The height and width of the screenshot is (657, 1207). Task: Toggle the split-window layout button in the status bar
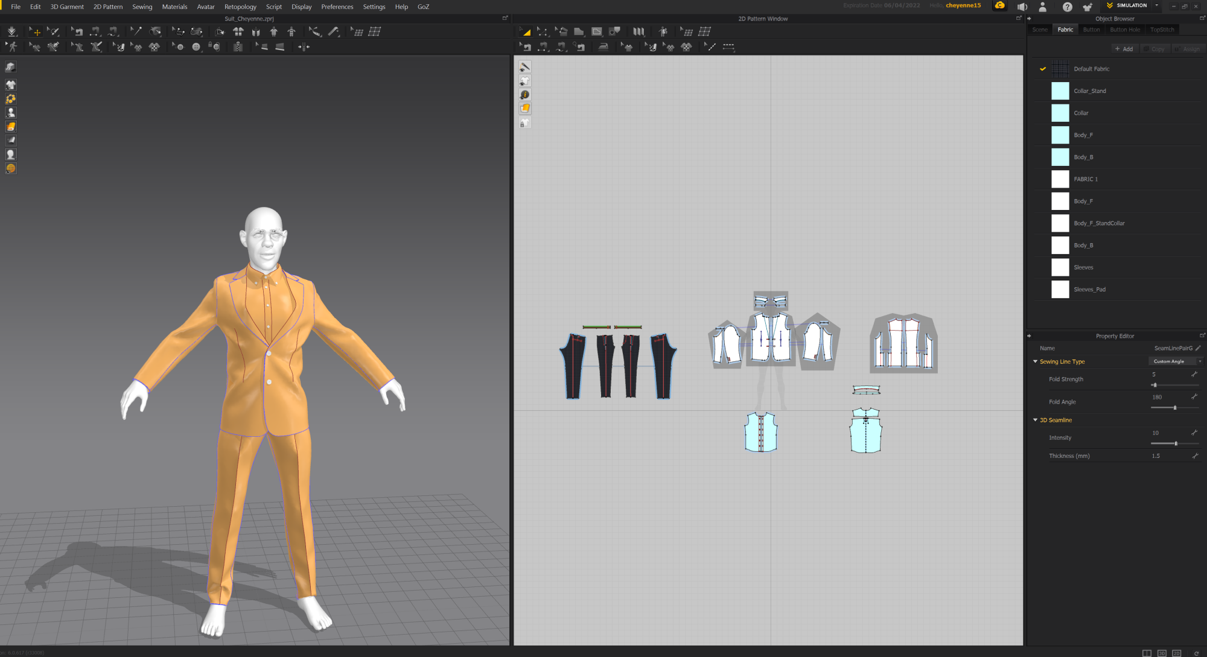tap(1147, 653)
